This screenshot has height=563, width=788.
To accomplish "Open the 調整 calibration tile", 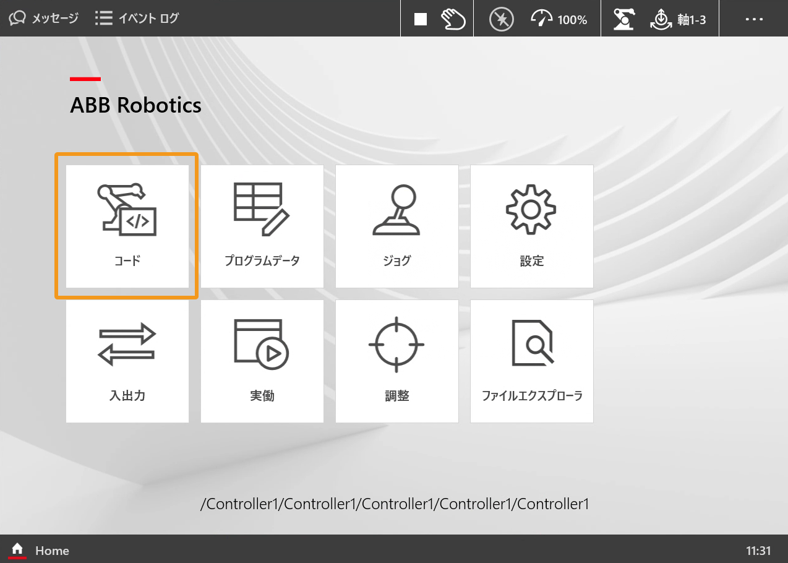I will 397,361.
